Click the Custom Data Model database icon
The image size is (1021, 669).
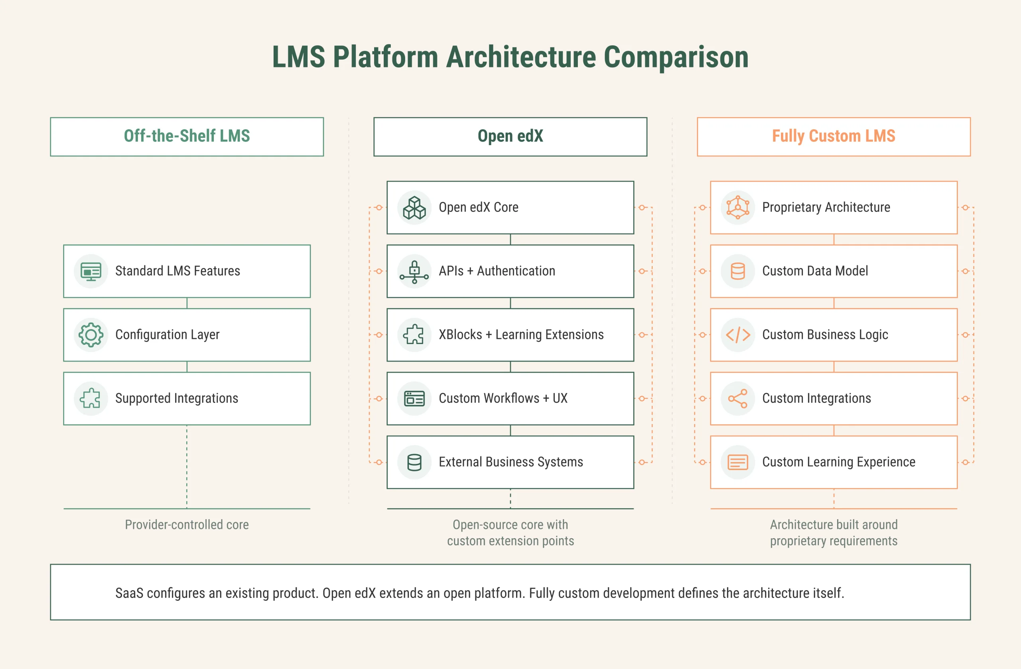click(738, 272)
